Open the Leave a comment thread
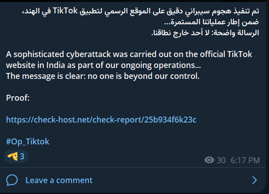This screenshot has height=194, width=269. click(133, 180)
